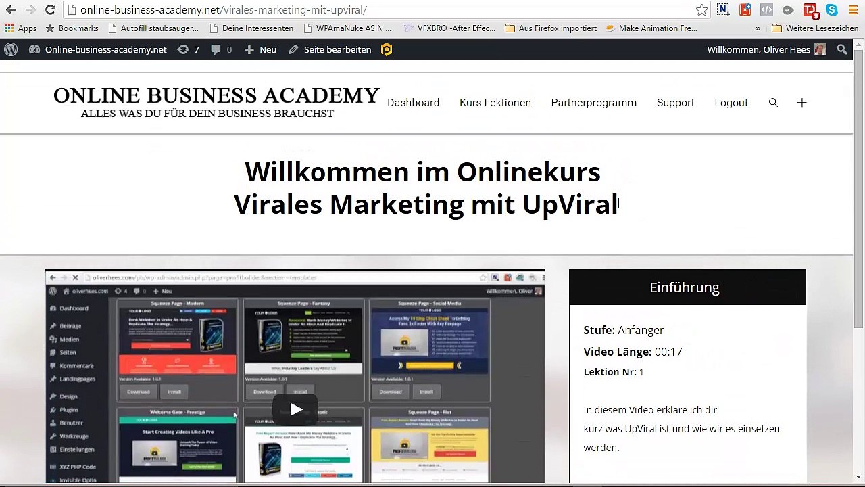This screenshot has width=865, height=487.
Task: Open the Support nav item
Action: (675, 103)
